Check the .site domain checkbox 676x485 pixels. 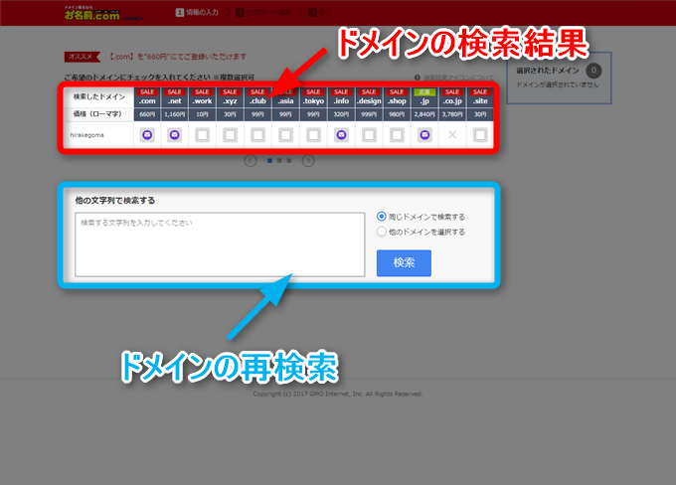click(480, 135)
